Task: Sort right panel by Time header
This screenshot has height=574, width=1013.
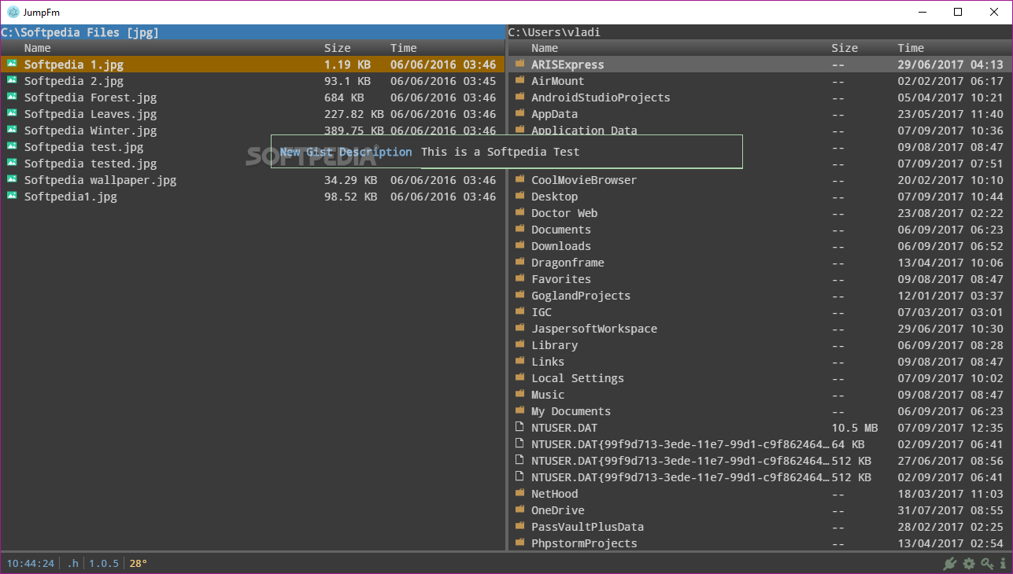Action: coord(911,48)
